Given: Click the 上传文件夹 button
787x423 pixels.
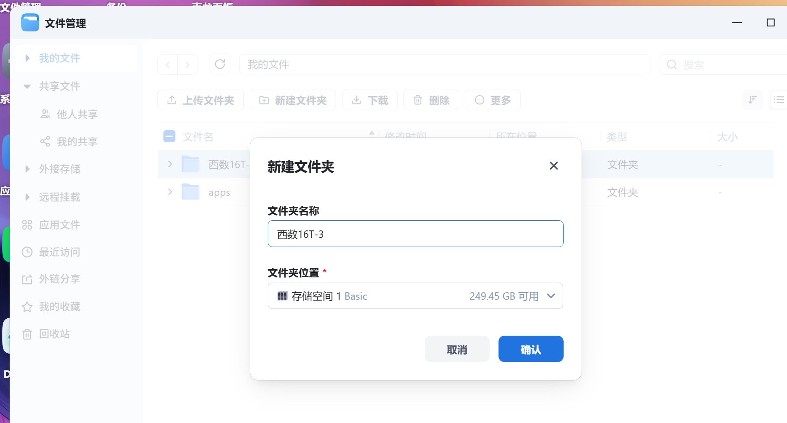Looking at the screenshot, I should tap(200, 100).
